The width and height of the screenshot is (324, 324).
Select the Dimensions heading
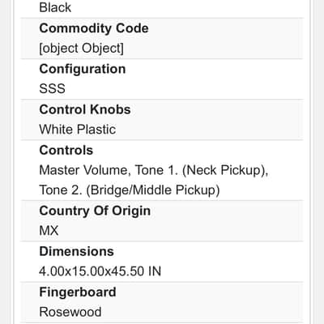pyautogui.click(x=76, y=251)
